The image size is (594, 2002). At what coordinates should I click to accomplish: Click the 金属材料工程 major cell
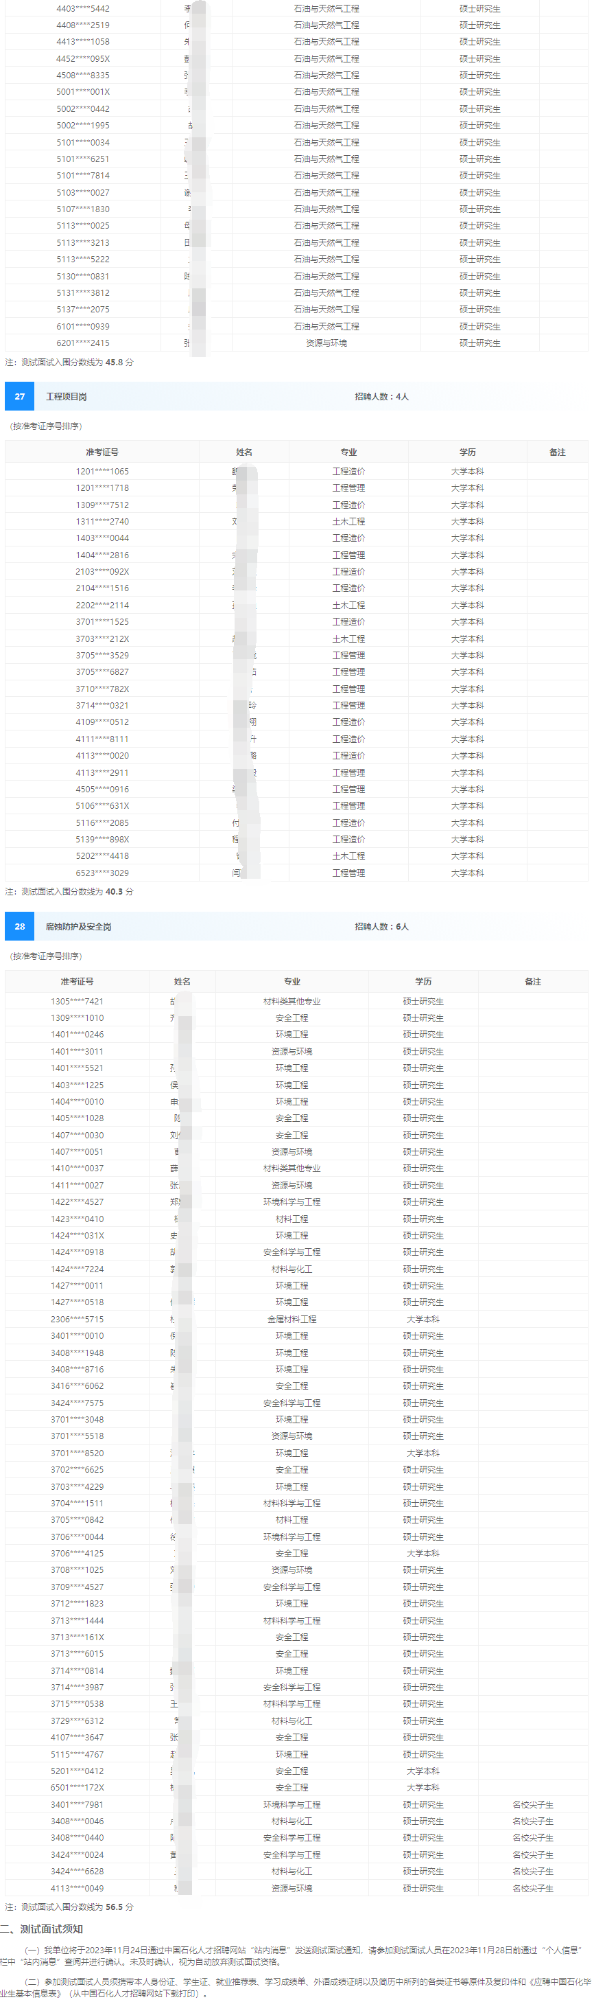coord(292,1319)
